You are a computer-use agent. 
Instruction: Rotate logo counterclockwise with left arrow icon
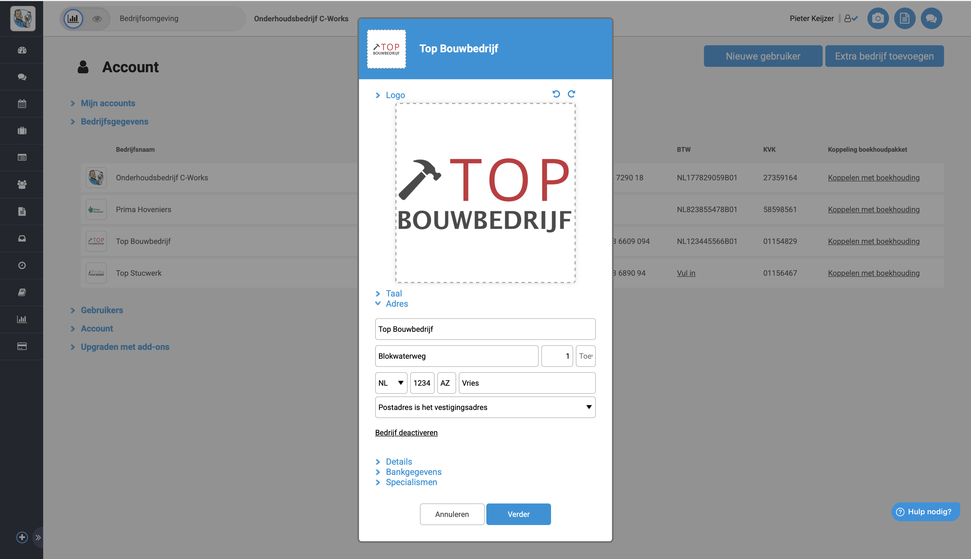(556, 94)
